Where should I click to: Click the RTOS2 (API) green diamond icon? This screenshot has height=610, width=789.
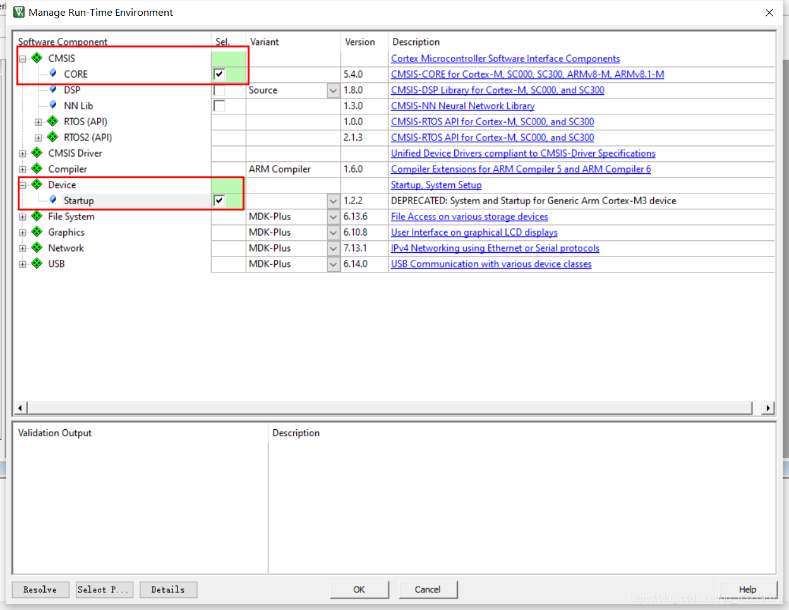pos(53,137)
